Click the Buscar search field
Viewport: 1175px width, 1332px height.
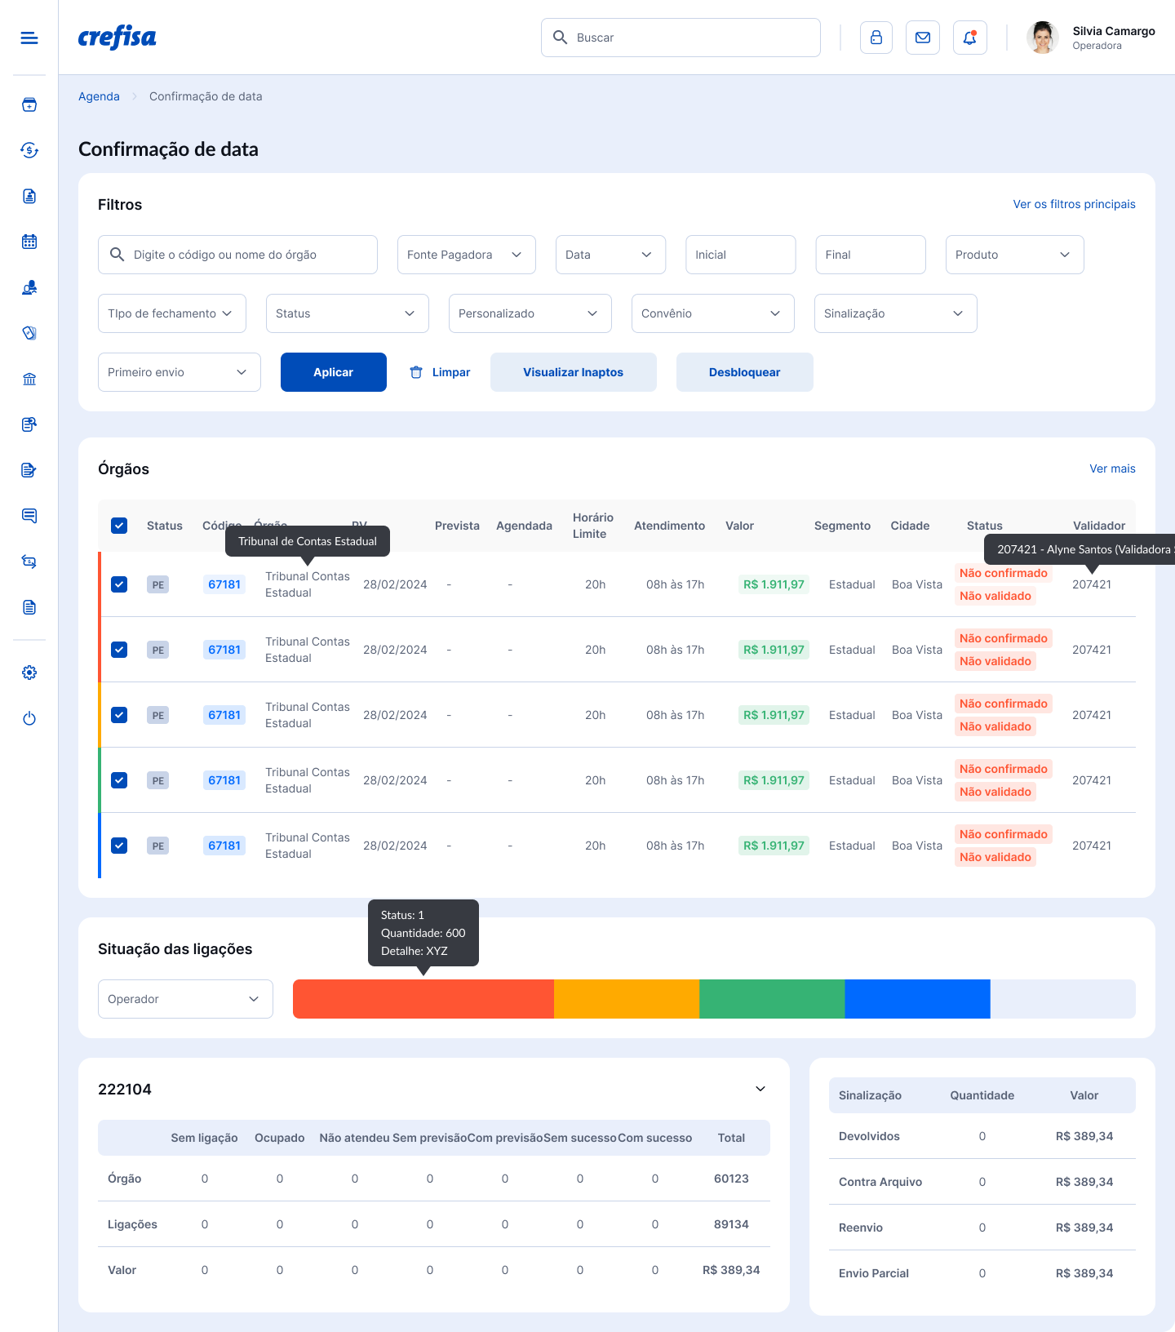click(681, 38)
